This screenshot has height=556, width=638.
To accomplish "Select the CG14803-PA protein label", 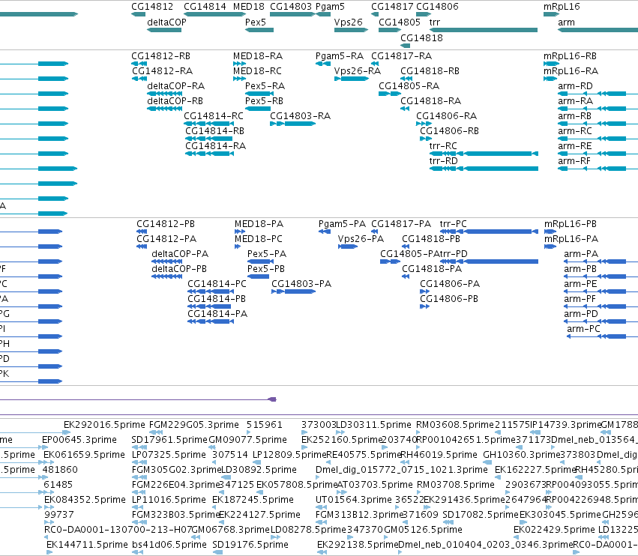I will (301, 283).
